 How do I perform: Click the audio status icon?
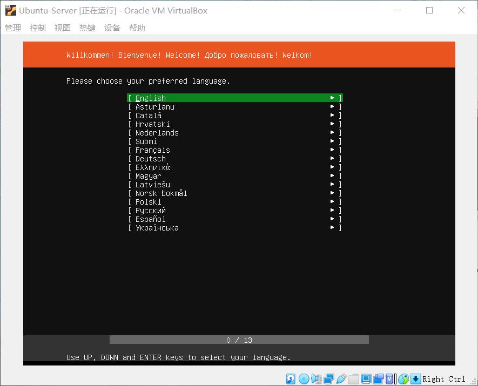[x=317, y=379]
